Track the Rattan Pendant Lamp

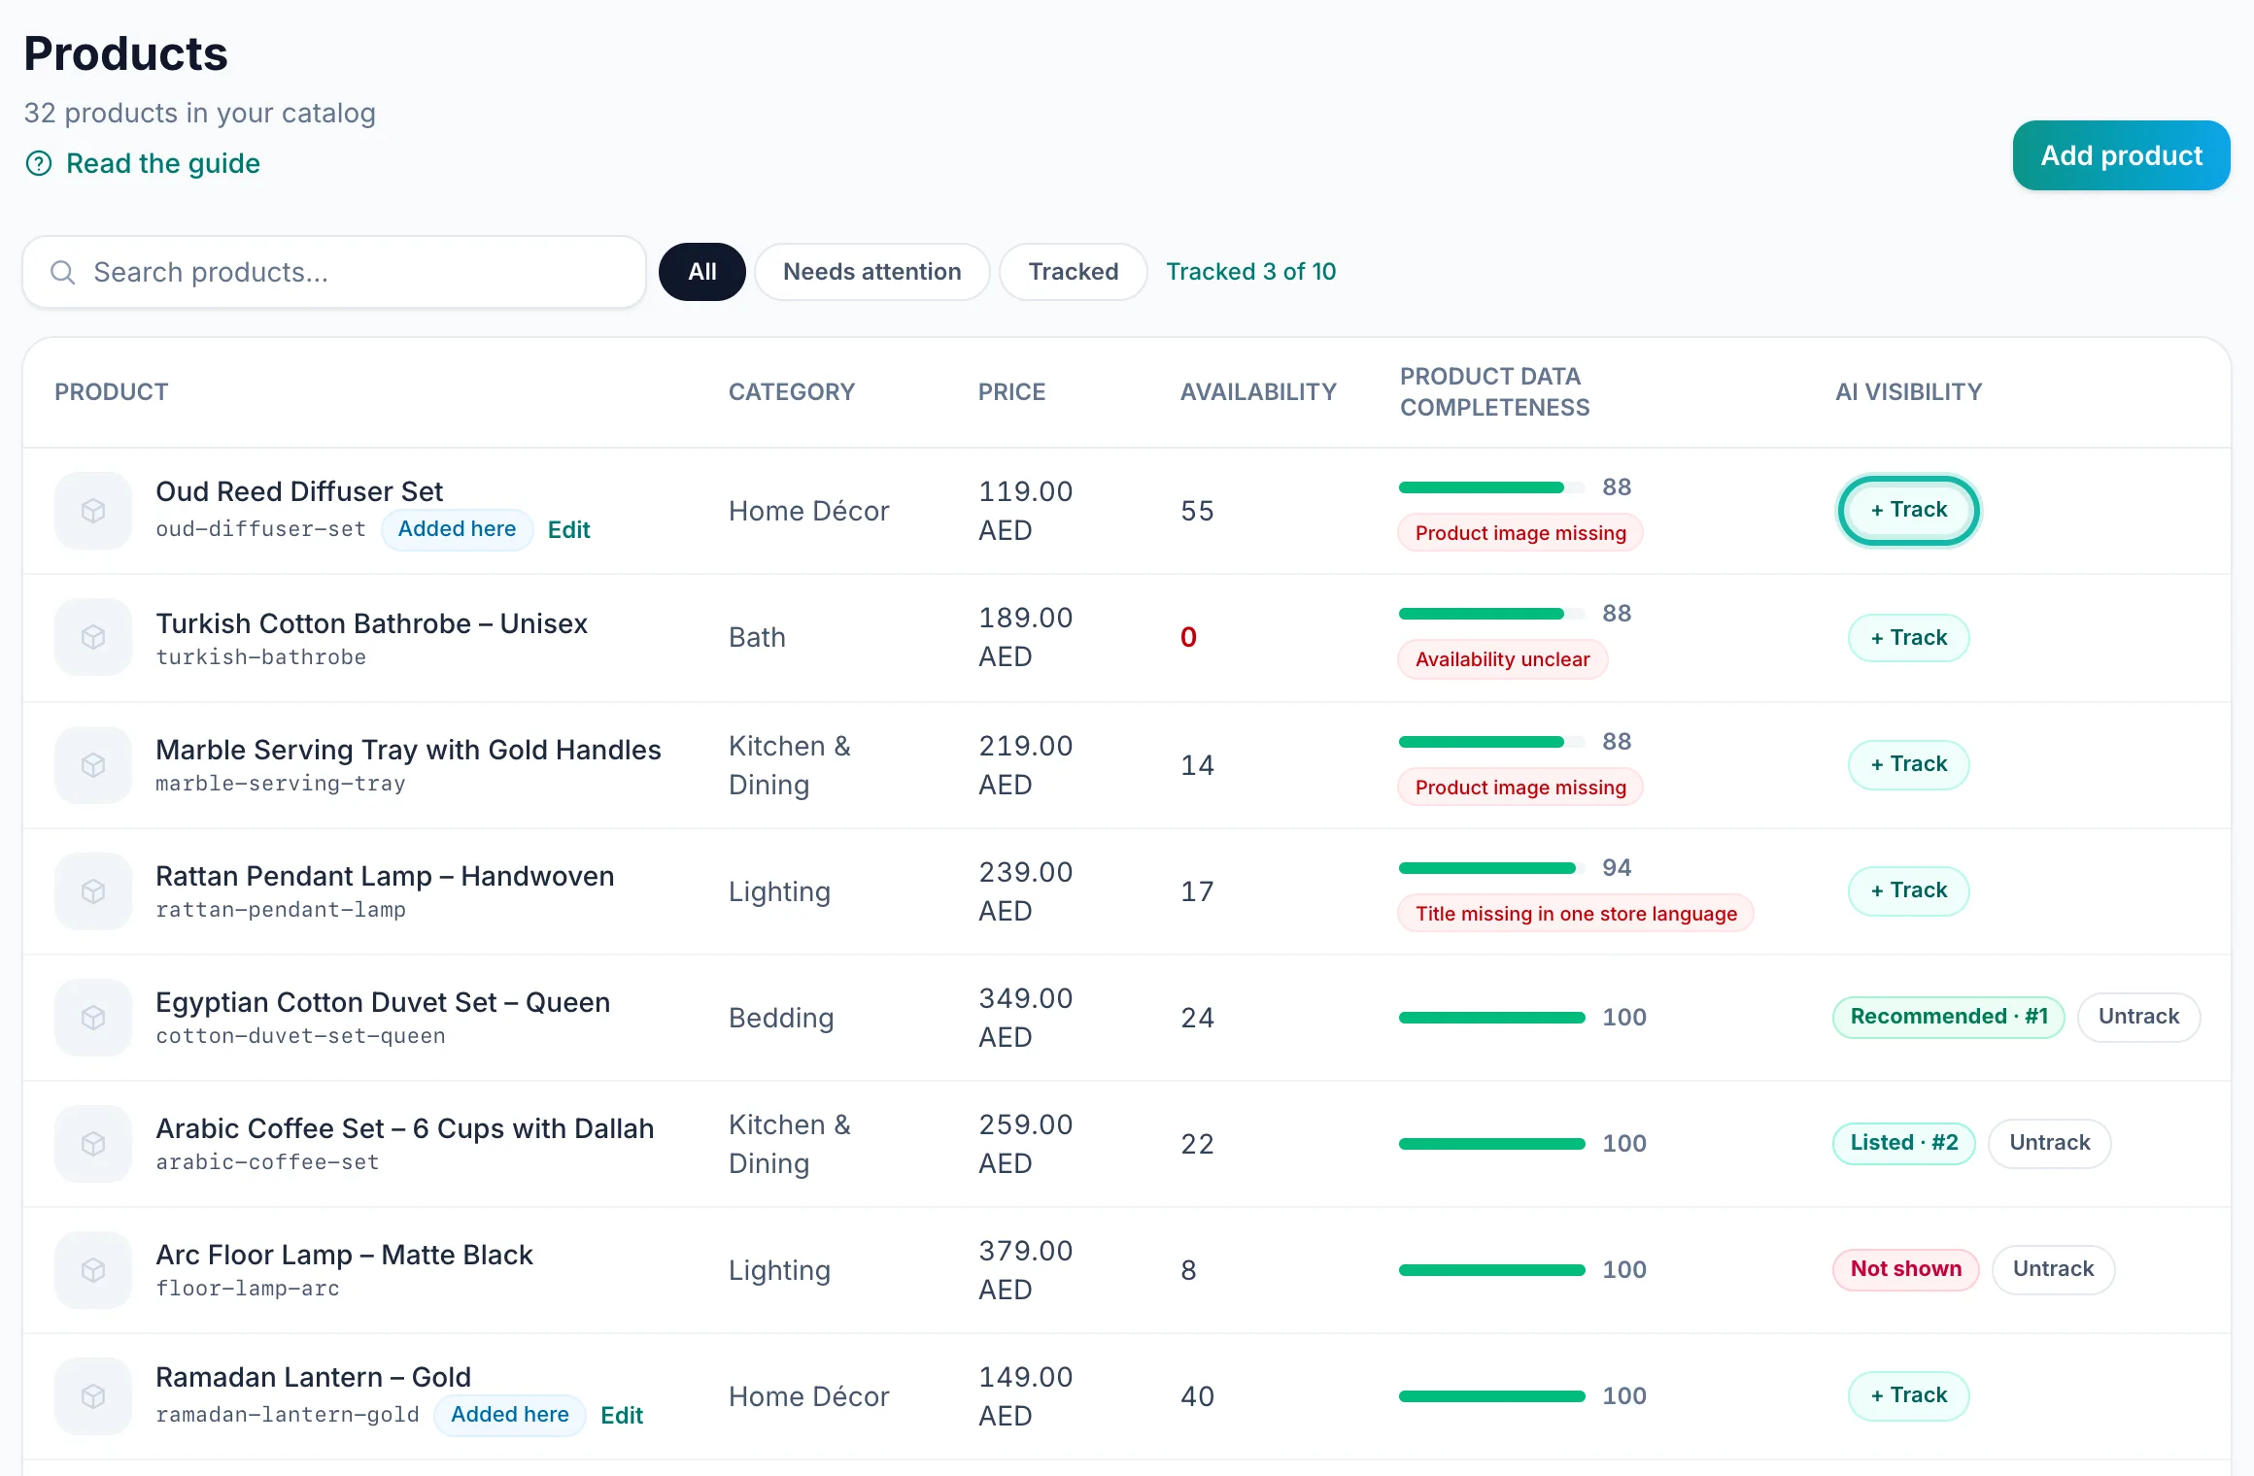1909,890
